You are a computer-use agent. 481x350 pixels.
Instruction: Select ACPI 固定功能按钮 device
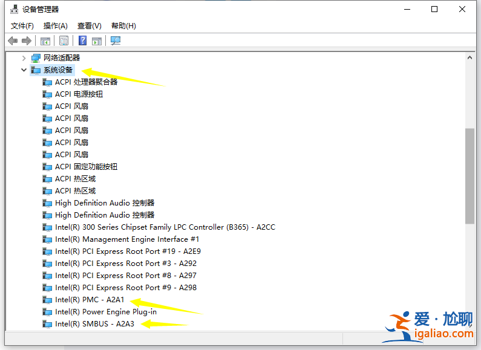point(86,167)
